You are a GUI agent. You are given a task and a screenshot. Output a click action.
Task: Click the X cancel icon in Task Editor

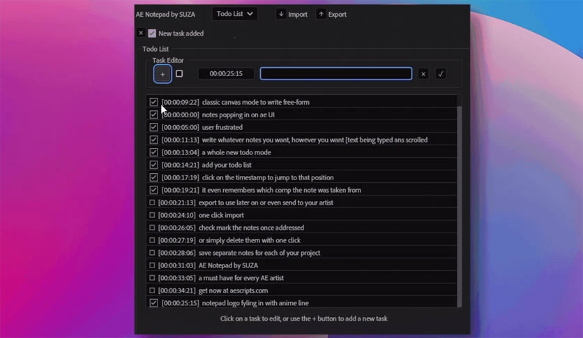coord(423,74)
